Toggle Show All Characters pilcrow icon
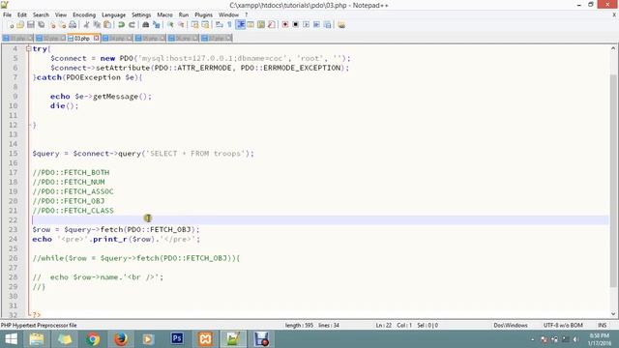The height and width of the screenshot is (348, 619). coord(229,25)
